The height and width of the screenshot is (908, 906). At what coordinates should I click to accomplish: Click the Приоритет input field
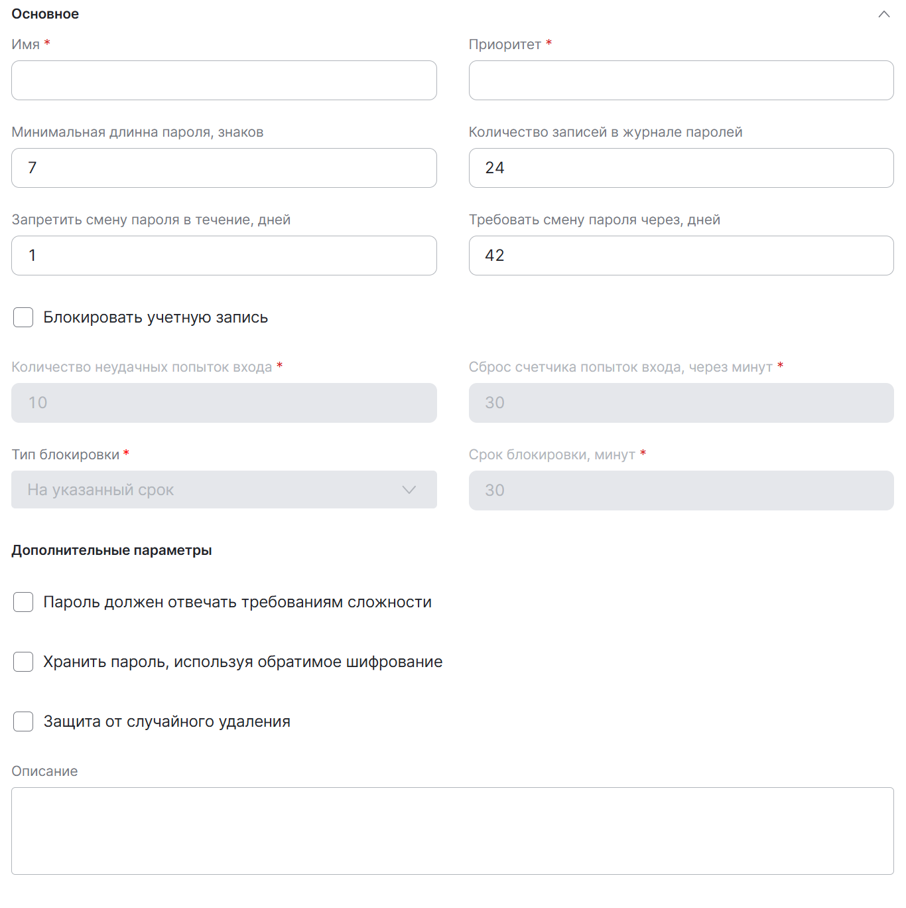pyautogui.click(x=681, y=80)
